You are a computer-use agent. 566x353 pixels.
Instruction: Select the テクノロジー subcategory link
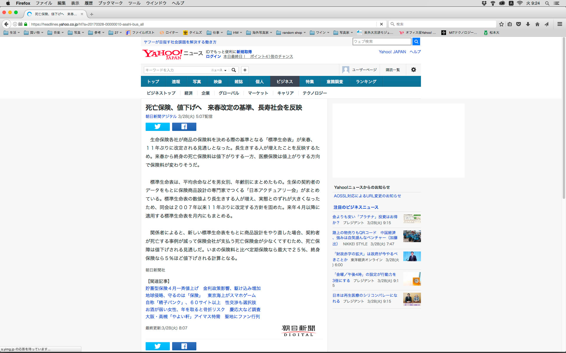[315, 93]
